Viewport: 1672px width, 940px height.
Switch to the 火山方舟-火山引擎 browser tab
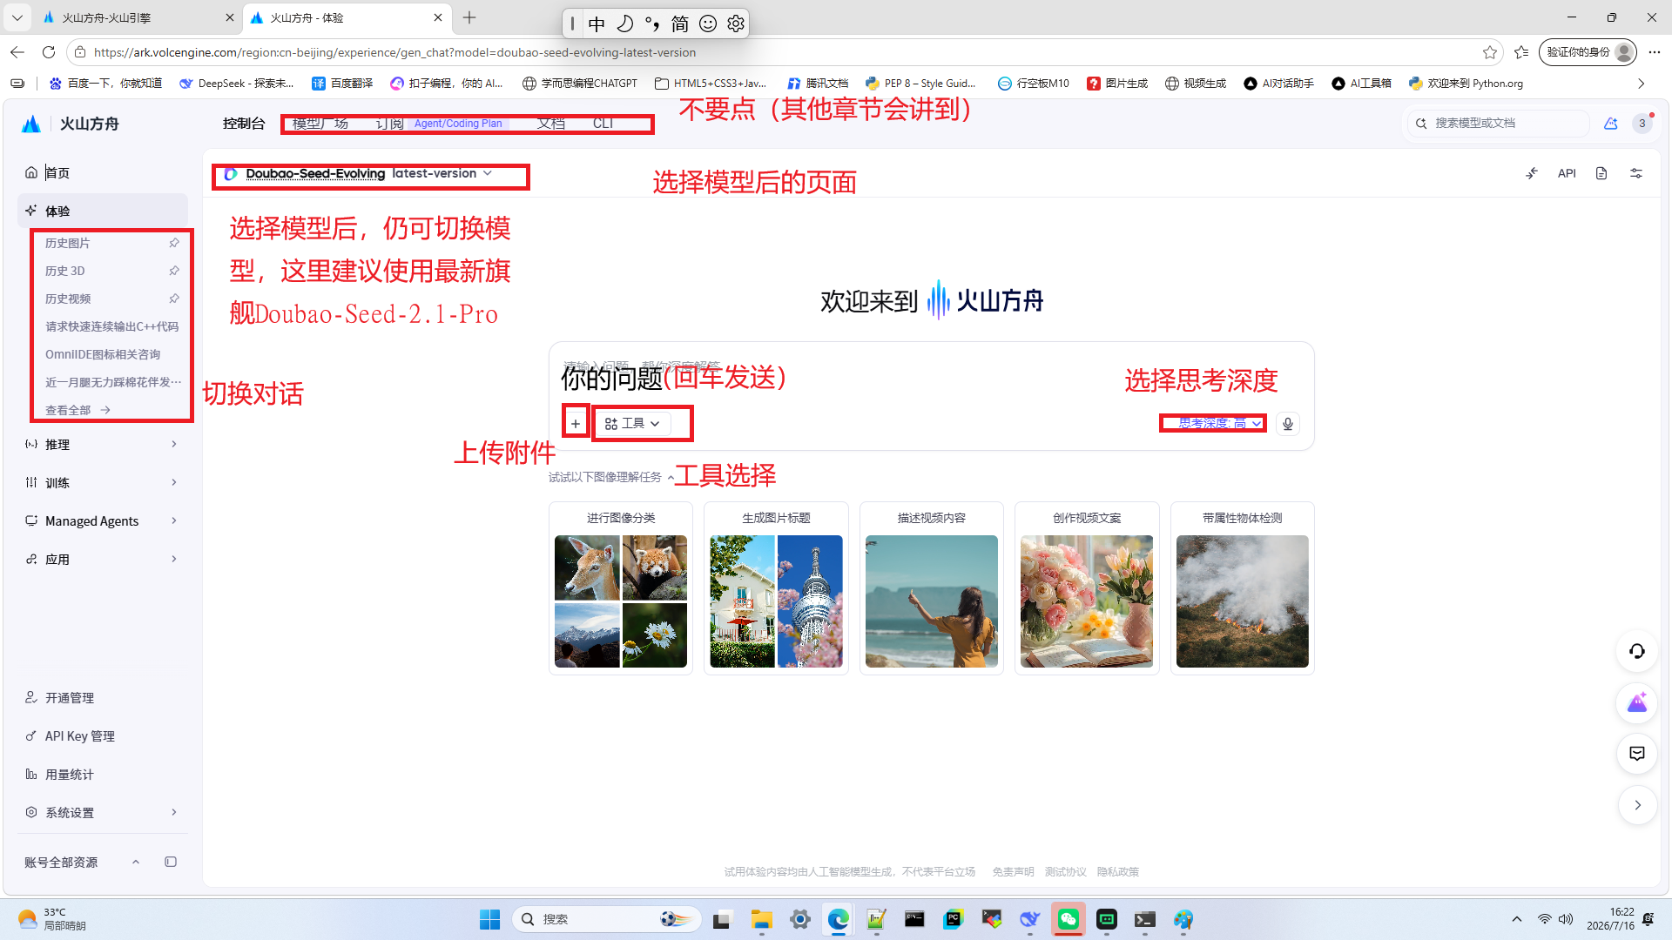[x=139, y=17]
